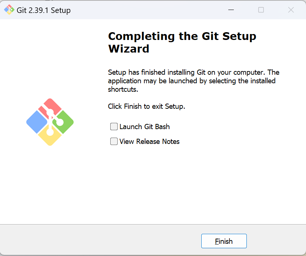Click the Git 2.39.1 Setup title text
The height and width of the screenshot is (256, 306).
[x=44, y=10]
